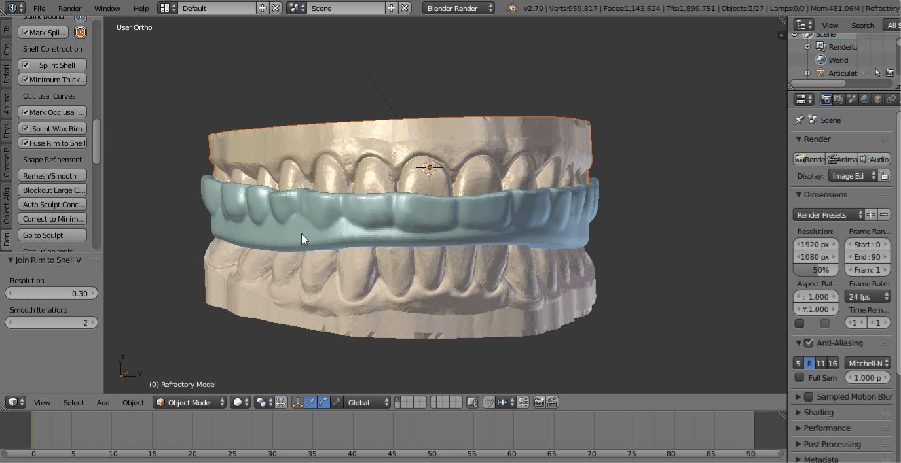Toggle snap magnet icon in 3D header

[x=488, y=402]
